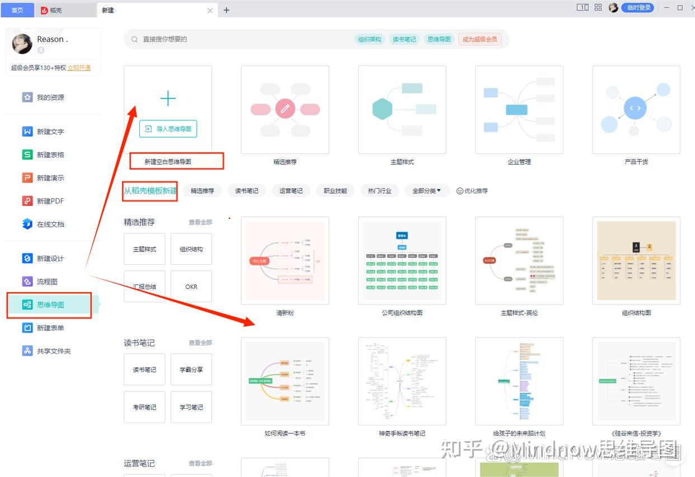695x477 pixels.
Task: Open the 企业管理 category card
Action: (519, 110)
